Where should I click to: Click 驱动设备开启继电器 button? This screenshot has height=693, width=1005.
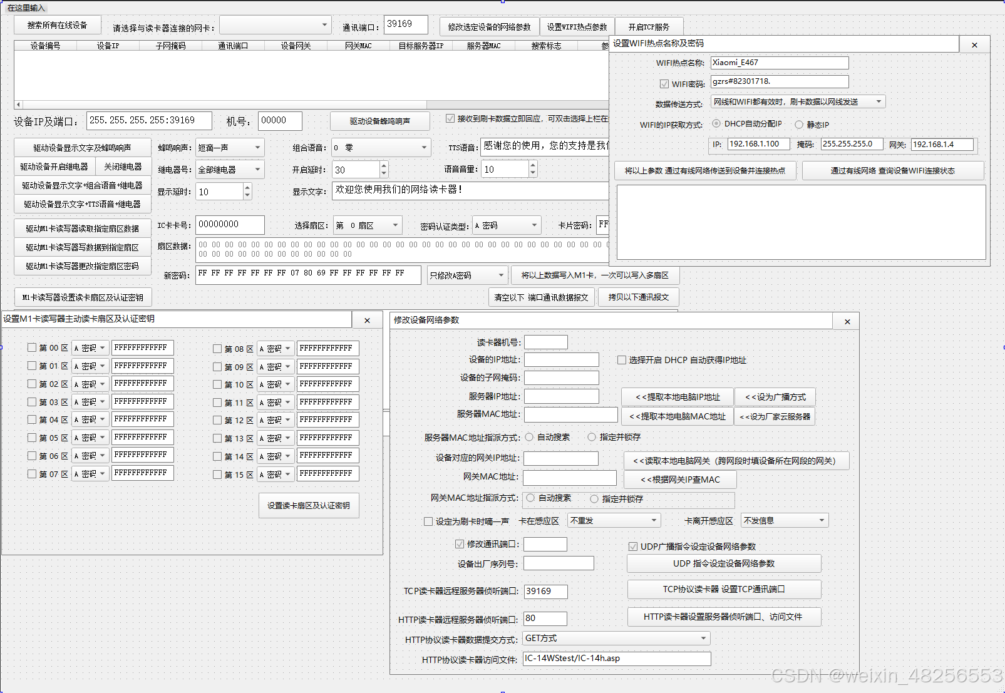(54, 167)
